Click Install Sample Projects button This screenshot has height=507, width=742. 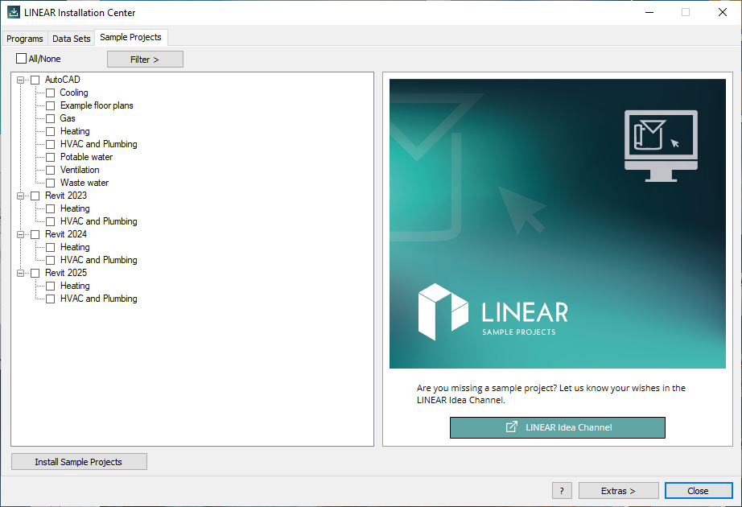(x=79, y=462)
